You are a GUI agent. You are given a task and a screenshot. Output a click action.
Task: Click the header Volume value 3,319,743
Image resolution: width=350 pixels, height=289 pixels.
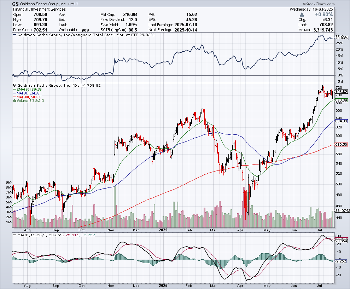tap(323, 30)
